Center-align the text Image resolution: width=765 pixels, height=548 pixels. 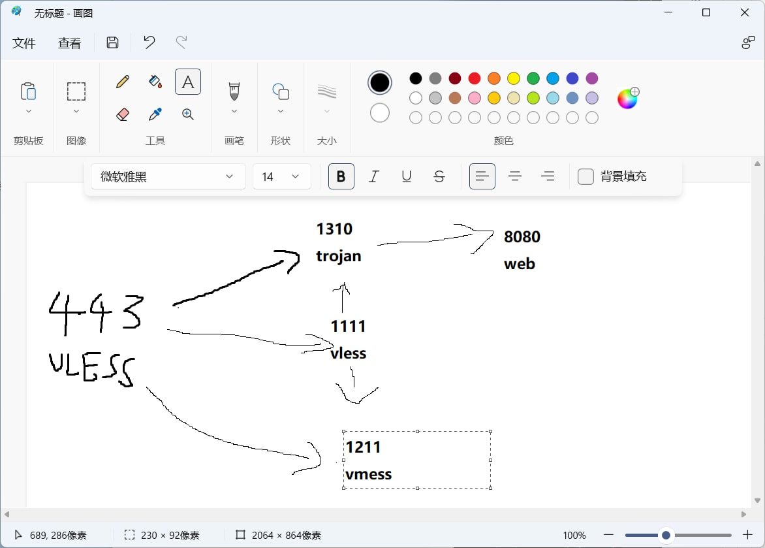tap(515, 176)
